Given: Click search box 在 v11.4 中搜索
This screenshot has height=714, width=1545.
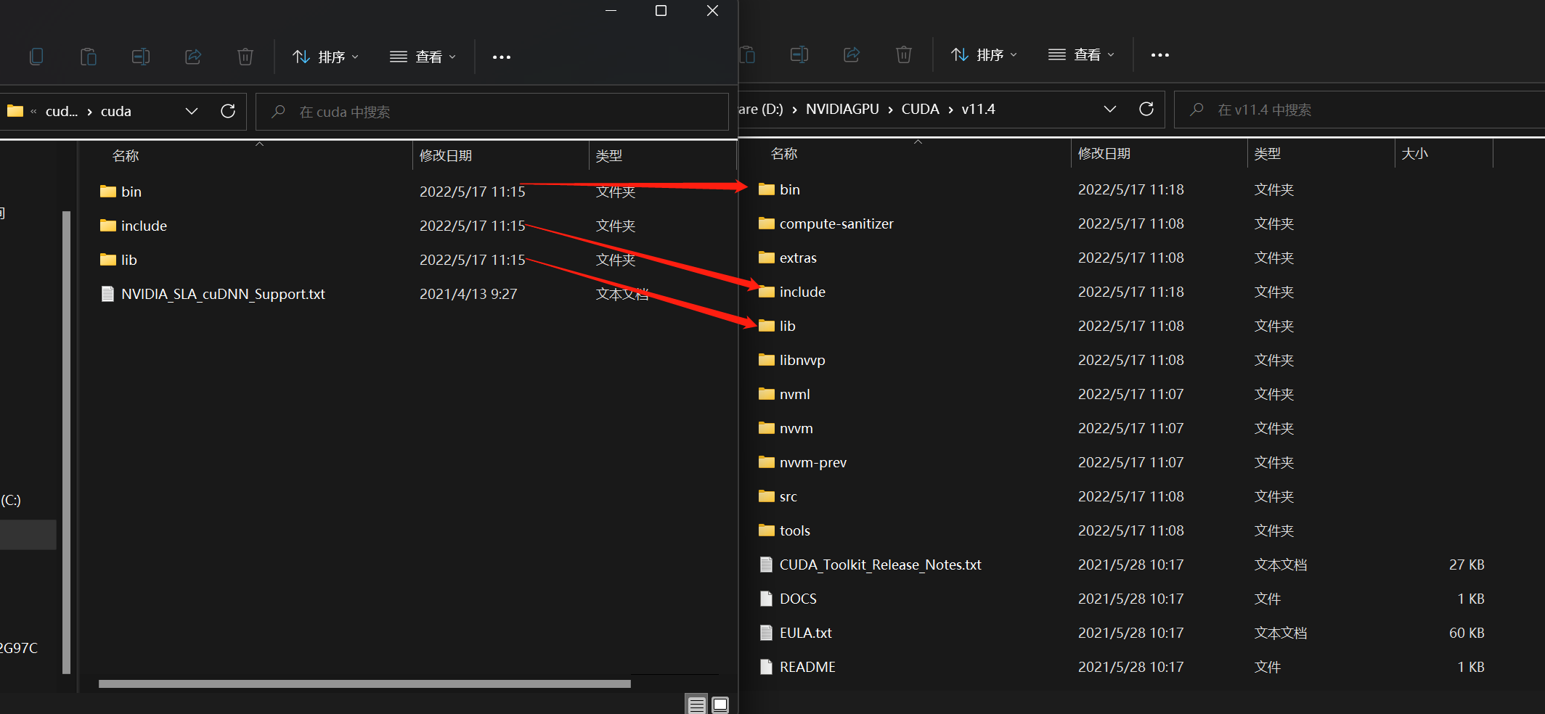Looking at the screenshot, I should (1359, 110).
